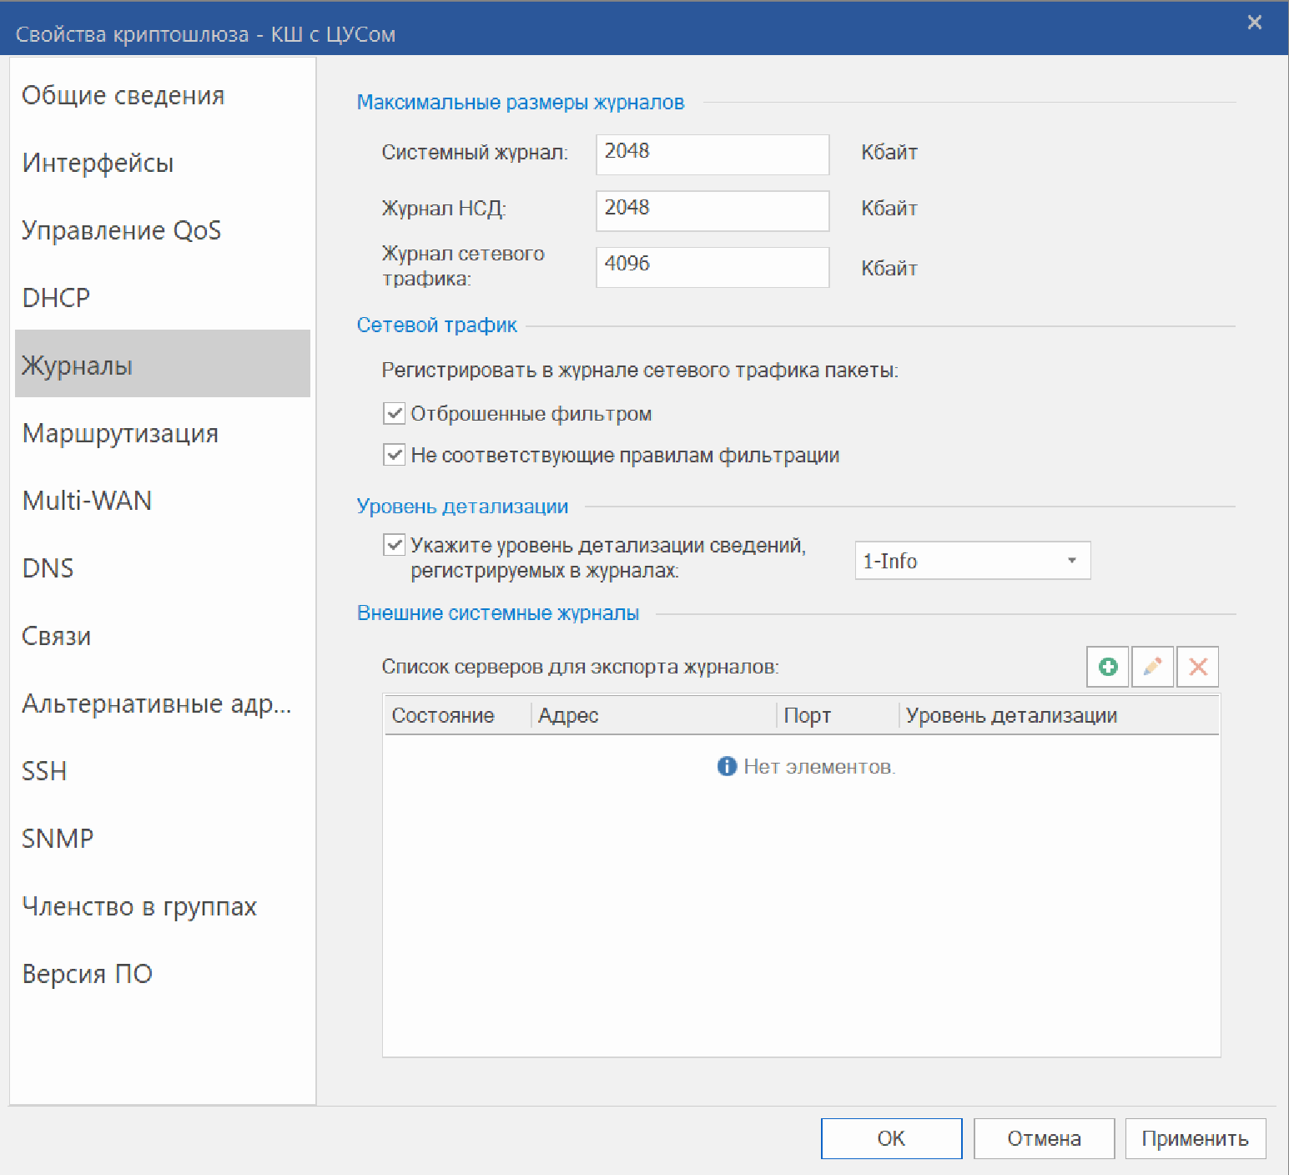Click the 'Системный журнал' size field
Image resolution: width=1289 pixels, height=1175 pixels.
point(712,154)
